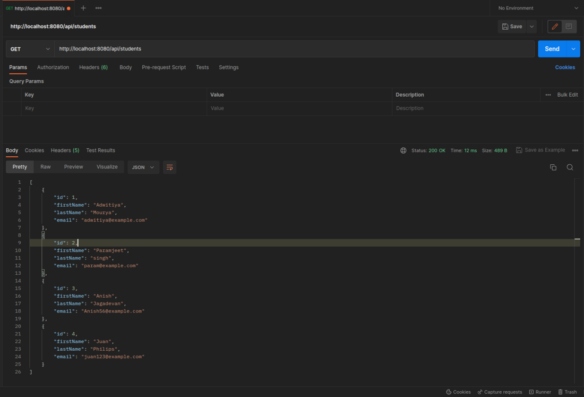Open the Collection Runner from the footer
The width and height of the screenshot is (584, 397).
(x=540, y=392)
